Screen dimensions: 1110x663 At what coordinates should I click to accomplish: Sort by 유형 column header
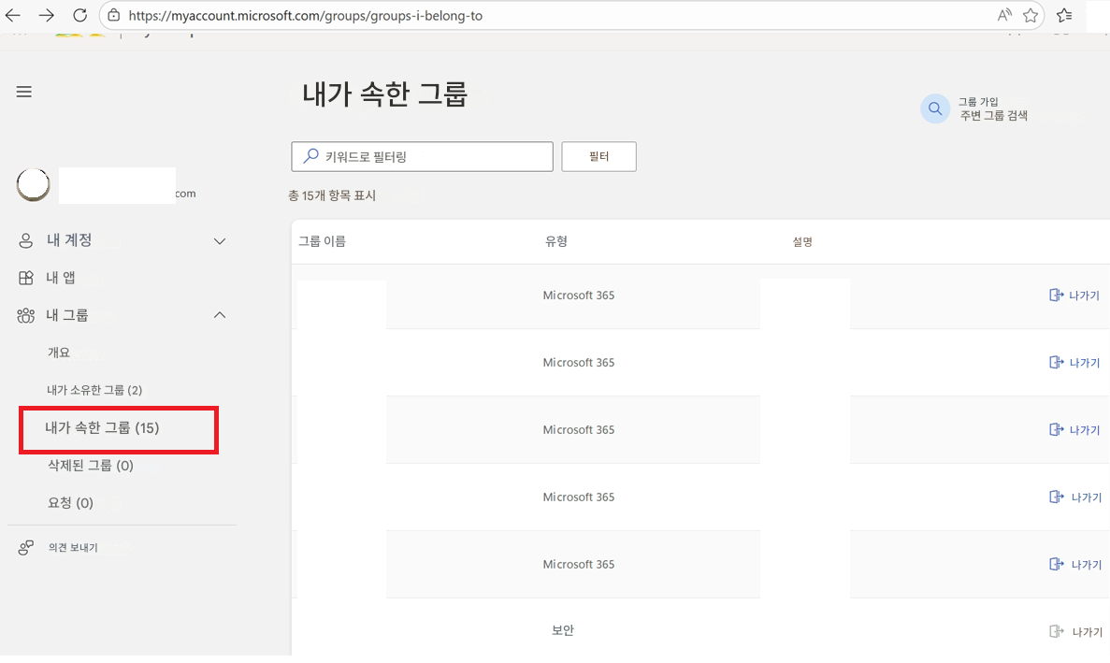[556, 241]
